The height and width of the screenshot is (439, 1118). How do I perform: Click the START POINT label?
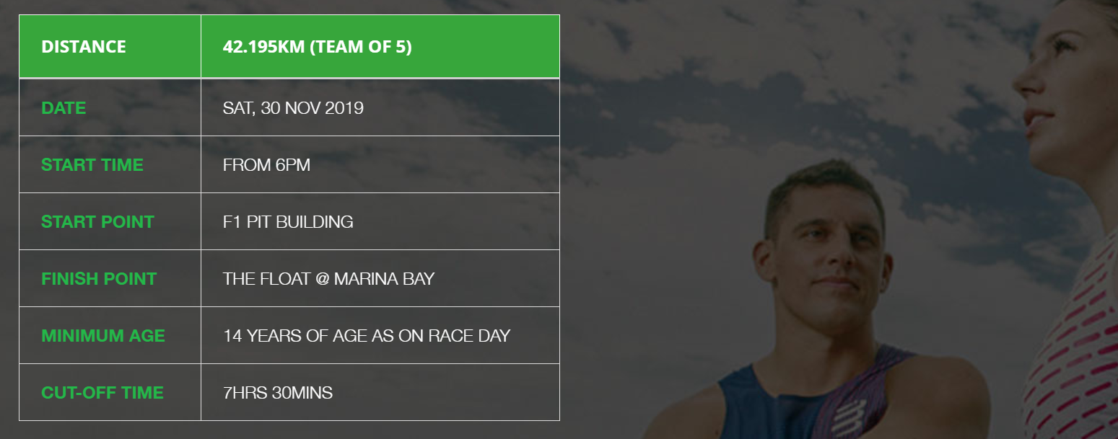(x=97, y=222)
